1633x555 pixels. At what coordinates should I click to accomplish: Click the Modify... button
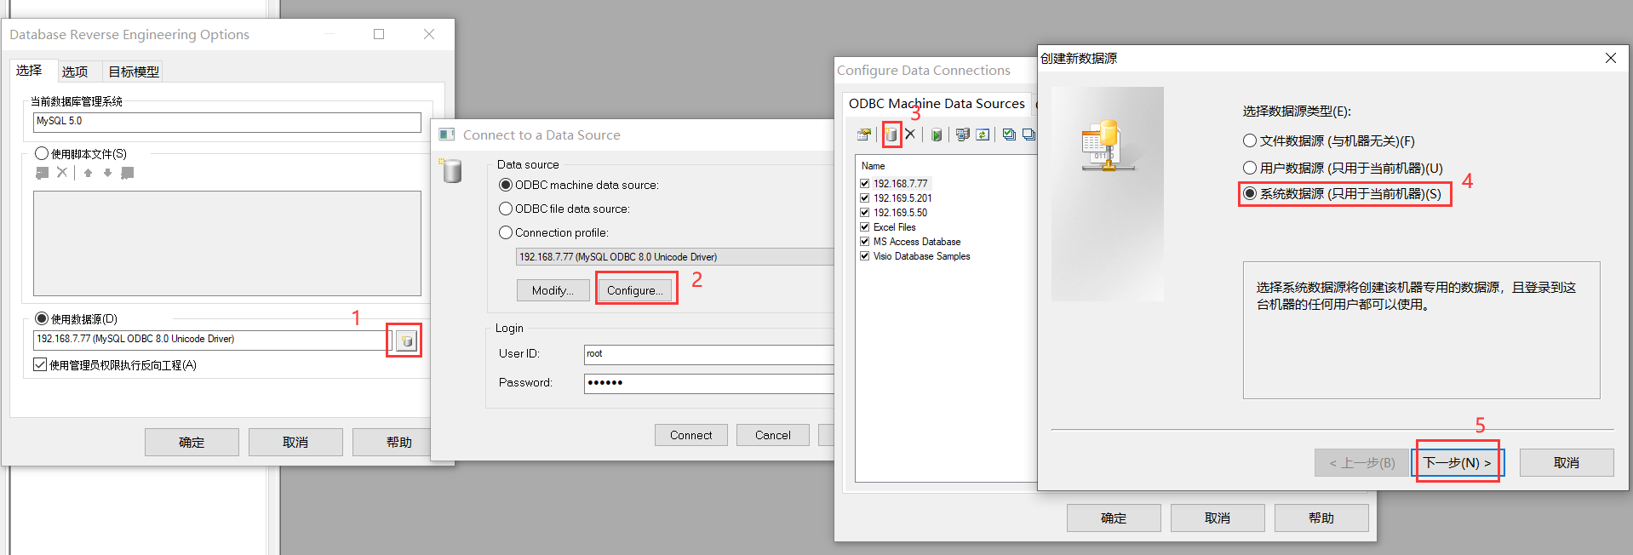tap(553, 290)
